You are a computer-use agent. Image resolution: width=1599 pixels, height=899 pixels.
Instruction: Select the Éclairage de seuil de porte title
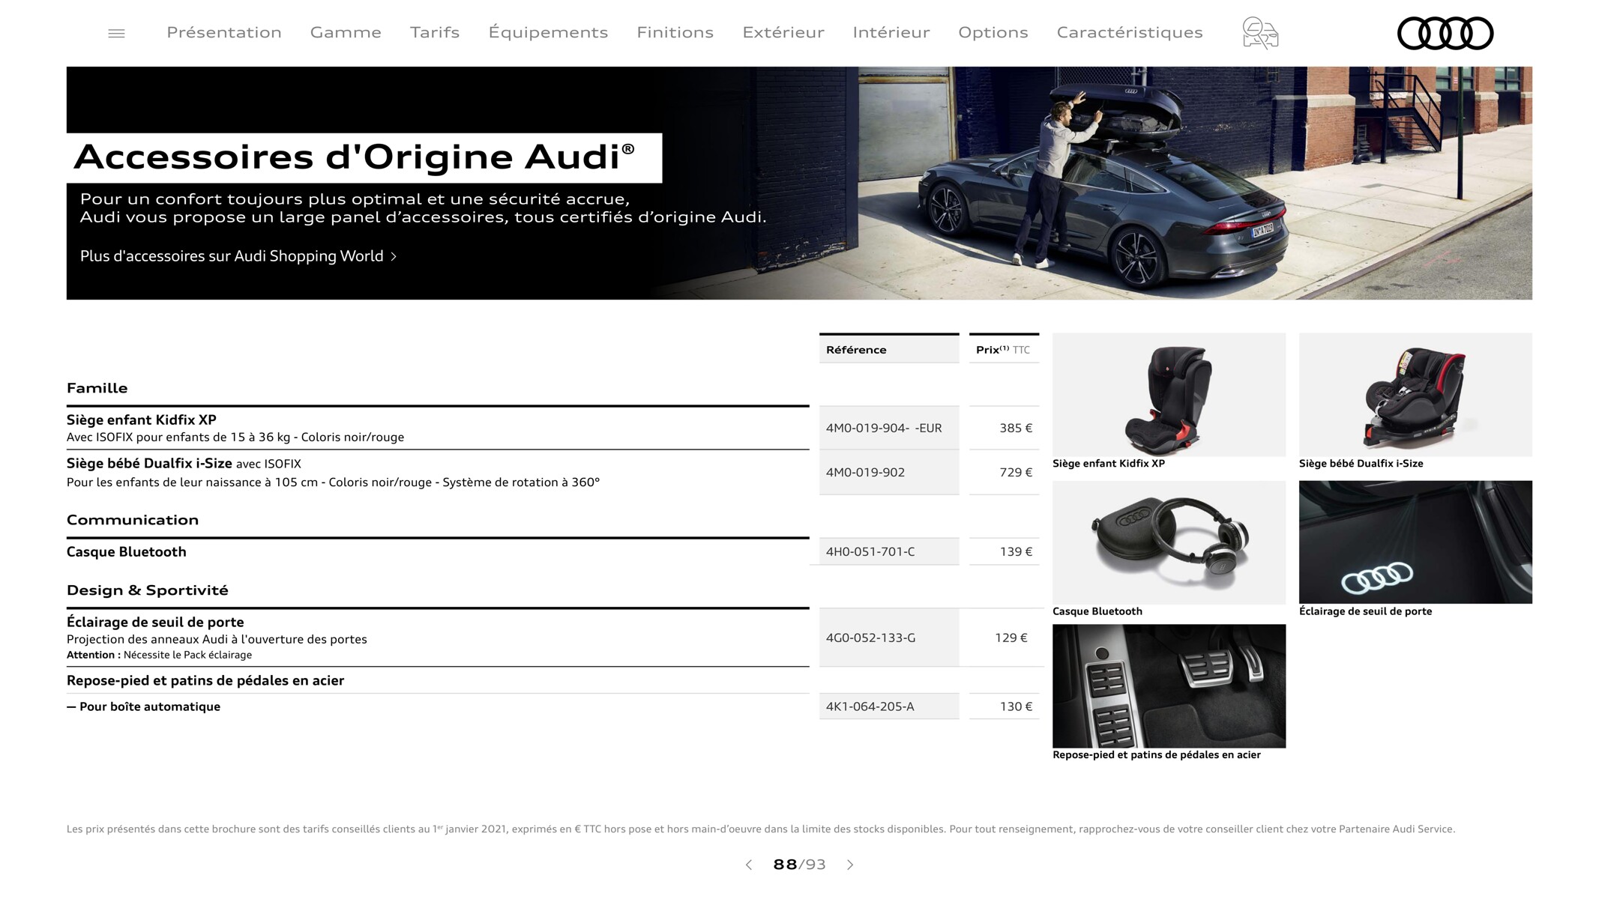(155, 622)
